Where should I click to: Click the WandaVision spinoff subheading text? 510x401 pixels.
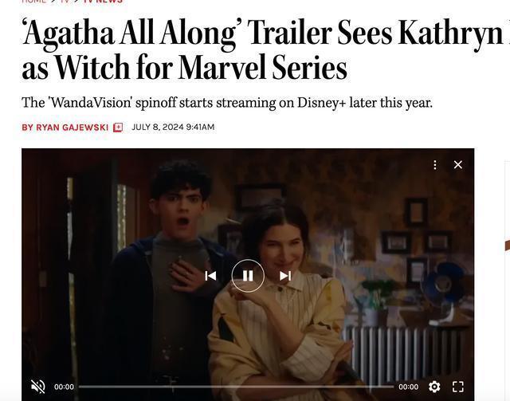227,103
